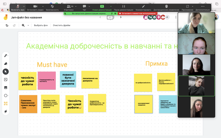Select the Add image tool
Viewport: 221px width, 138px height.
6,87
